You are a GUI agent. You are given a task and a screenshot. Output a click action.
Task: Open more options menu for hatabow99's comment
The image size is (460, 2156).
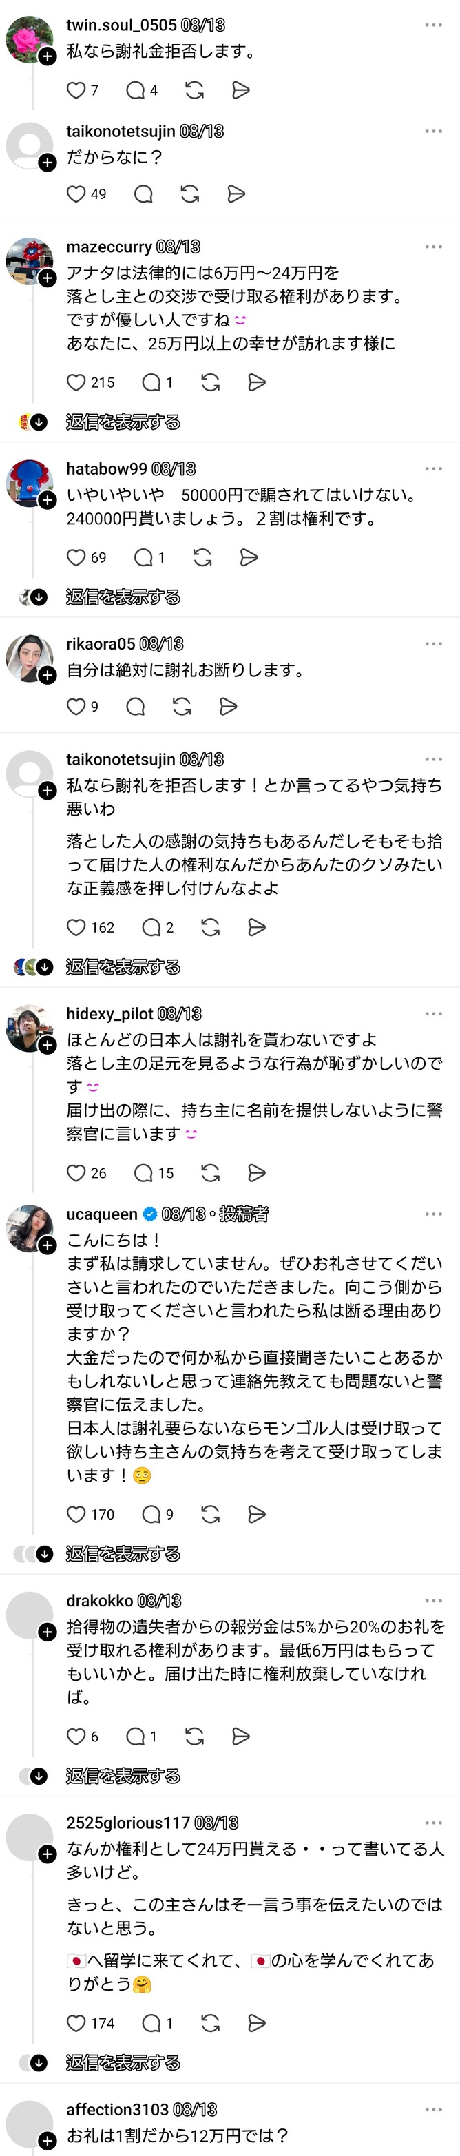pos(433,468)
